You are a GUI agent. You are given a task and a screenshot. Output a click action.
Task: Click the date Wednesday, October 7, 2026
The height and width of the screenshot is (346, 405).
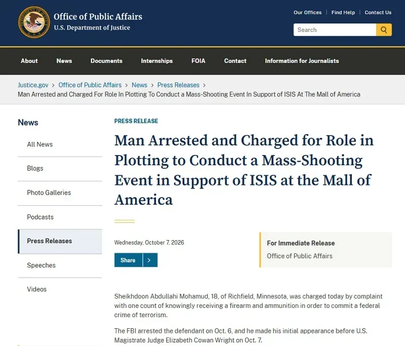click(149, 243)
